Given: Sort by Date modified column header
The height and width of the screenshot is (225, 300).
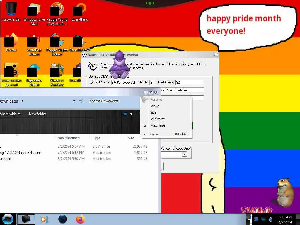Looking at the screenshot, I should point(69,138).
